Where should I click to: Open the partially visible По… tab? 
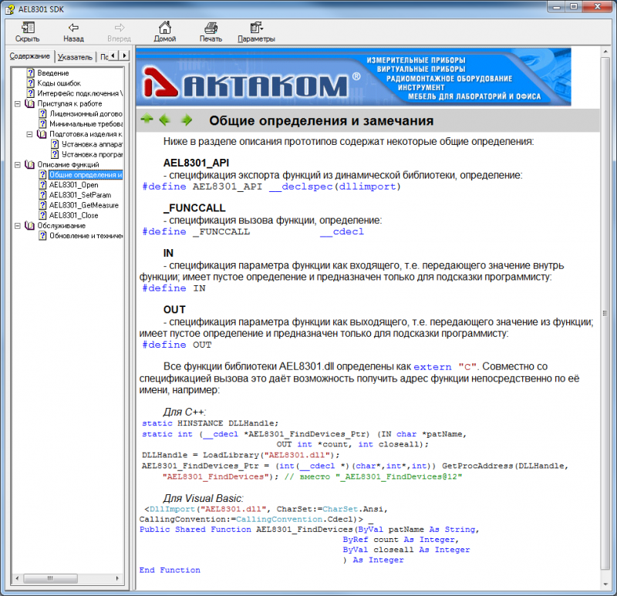(103, 57)
